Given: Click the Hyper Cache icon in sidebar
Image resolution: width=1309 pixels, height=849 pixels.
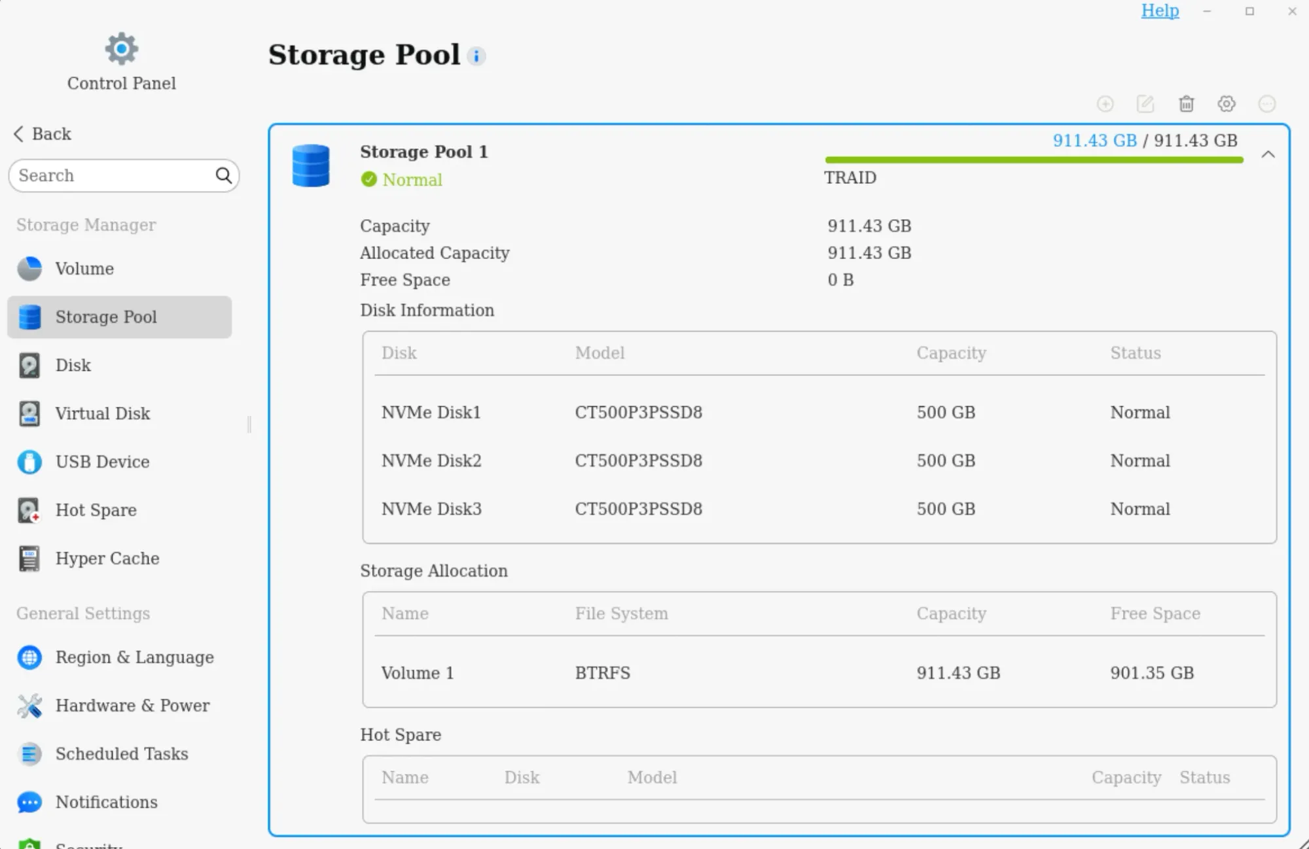Looking at the screenshot, I should point(29,558).
